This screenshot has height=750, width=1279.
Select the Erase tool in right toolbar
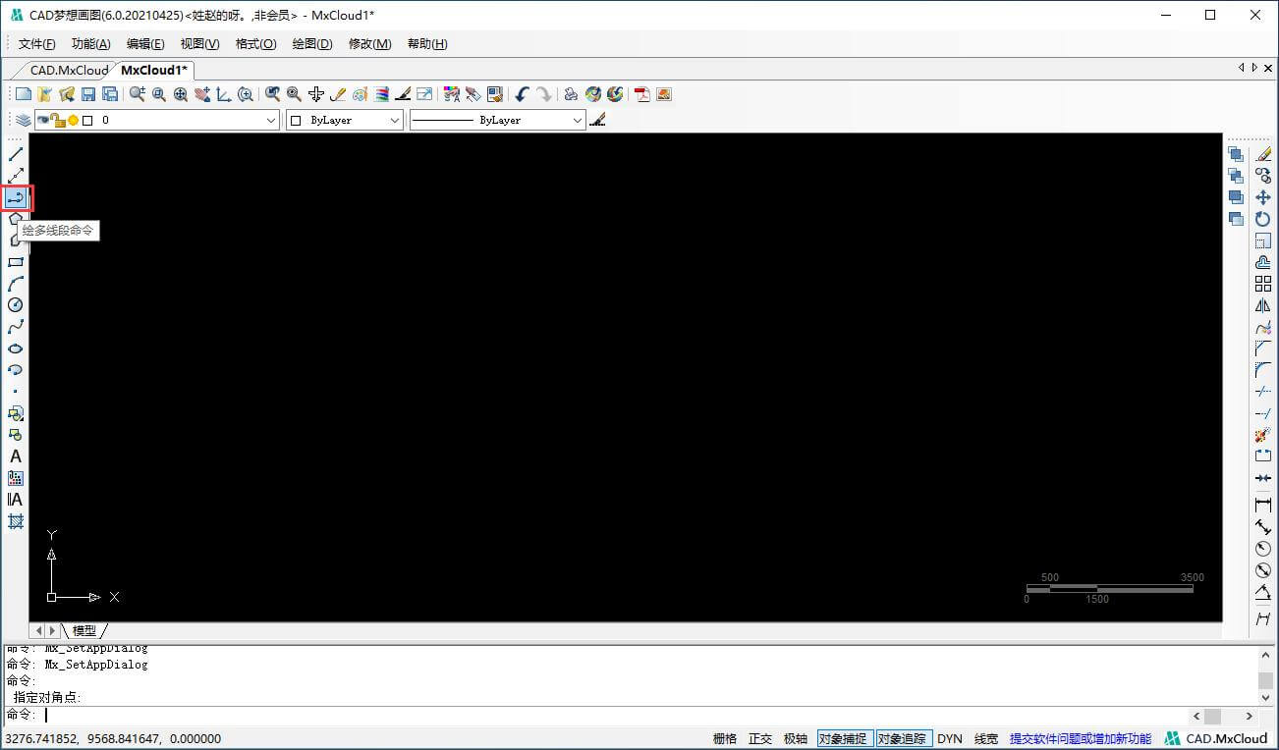[x=1263, y=154]
